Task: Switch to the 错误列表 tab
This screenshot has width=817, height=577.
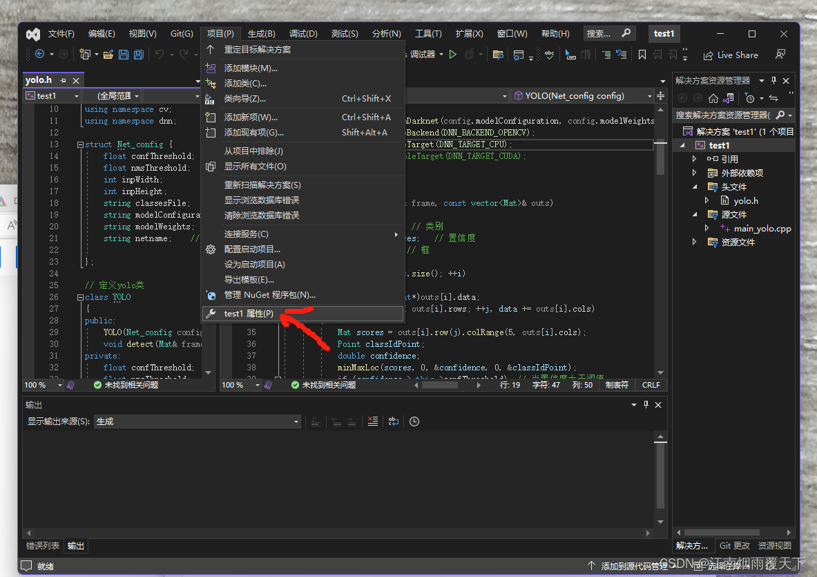Action: [x=43, y=546]
